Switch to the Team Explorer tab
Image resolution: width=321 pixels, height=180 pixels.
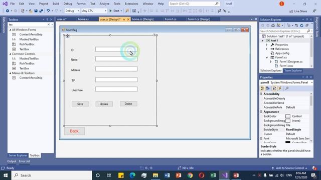click(293, 70)
